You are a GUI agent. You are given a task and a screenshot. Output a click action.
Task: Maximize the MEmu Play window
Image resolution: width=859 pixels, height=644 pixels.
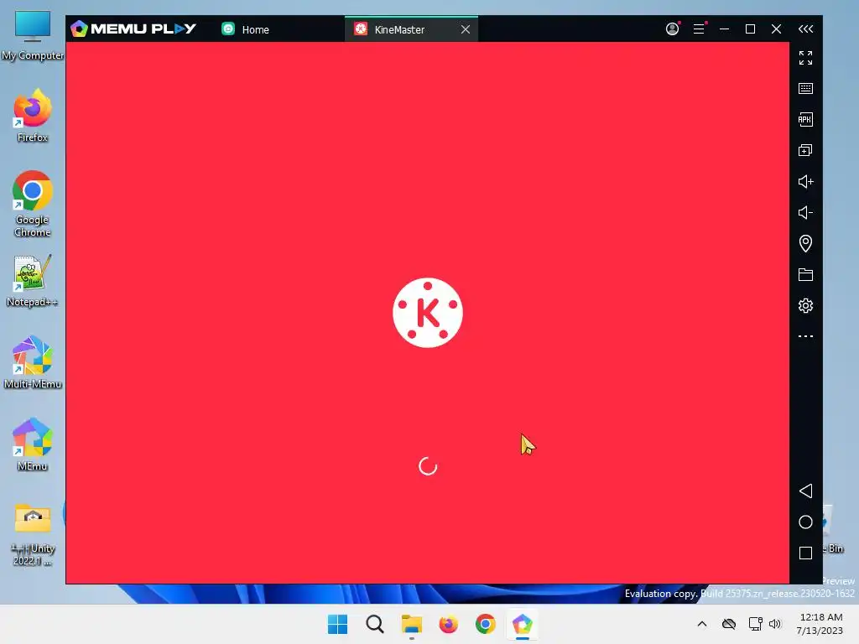coord(750,29)
